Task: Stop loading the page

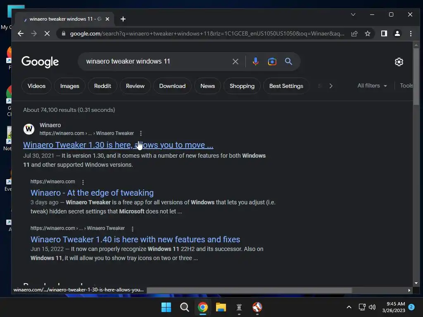Action: point(47,33)
